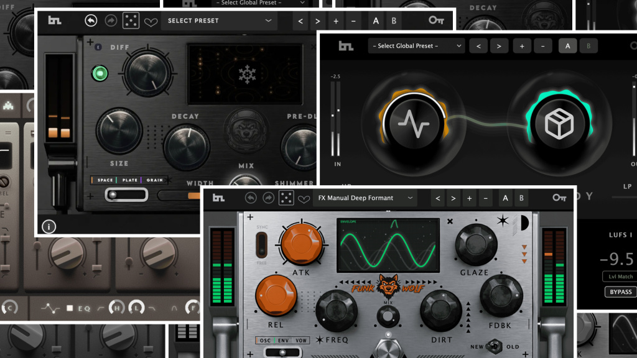
Task: Click orange ATK knob in Funk Wolf
Action: coord(302,244)
